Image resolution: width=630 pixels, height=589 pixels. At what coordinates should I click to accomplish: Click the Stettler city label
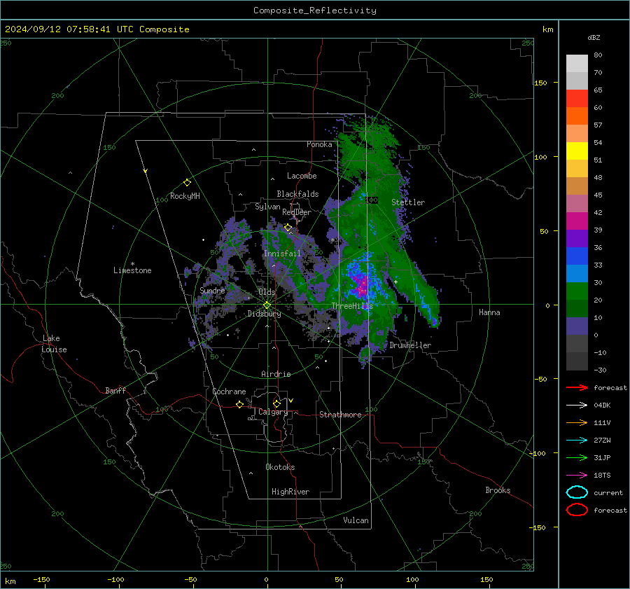point(408,202)
